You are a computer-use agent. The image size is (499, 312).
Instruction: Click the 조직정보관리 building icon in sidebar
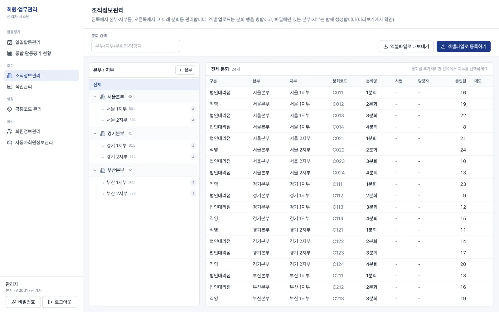(x=10, y=76)
